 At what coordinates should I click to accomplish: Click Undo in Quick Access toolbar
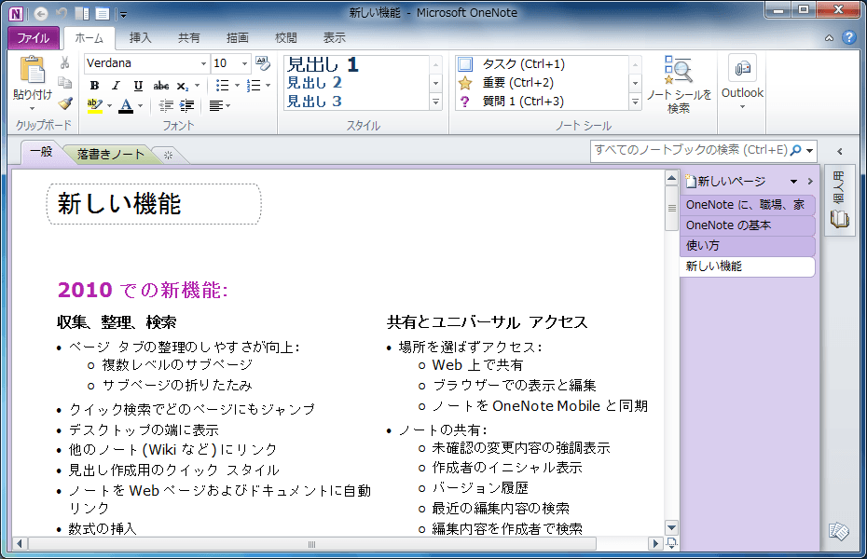coord(62,13)
